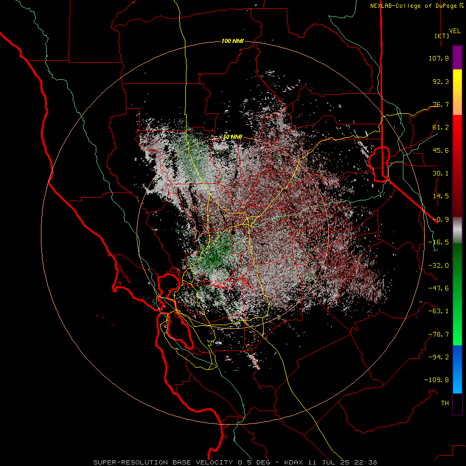Image resolution: width=466 pixels, height=466 pixels.
Task: Click the -0.9 legend value
Action: pos(441,220)
